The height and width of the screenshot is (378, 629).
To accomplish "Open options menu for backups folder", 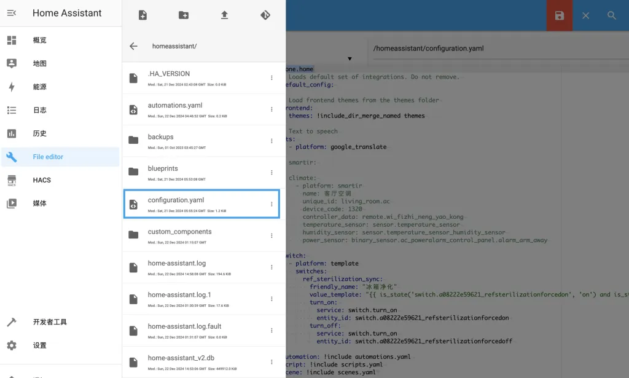I will [272, 141].
